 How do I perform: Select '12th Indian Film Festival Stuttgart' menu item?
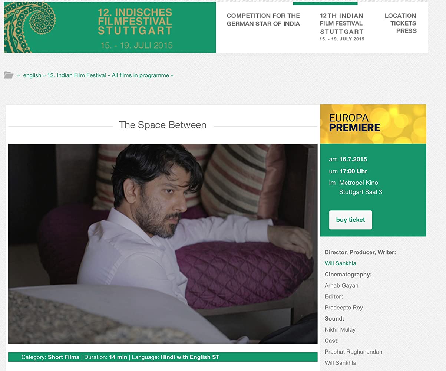pos(342,27)
